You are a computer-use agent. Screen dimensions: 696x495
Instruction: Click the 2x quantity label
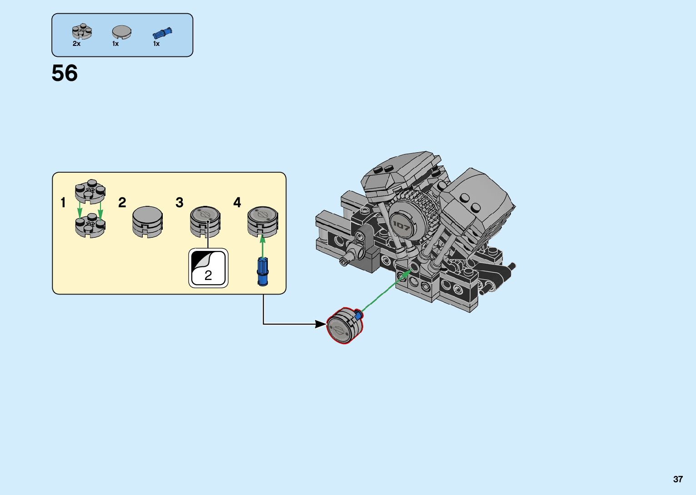tap(76, 44)
